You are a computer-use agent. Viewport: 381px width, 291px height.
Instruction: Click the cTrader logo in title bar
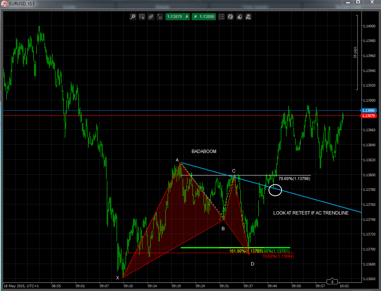4,4
